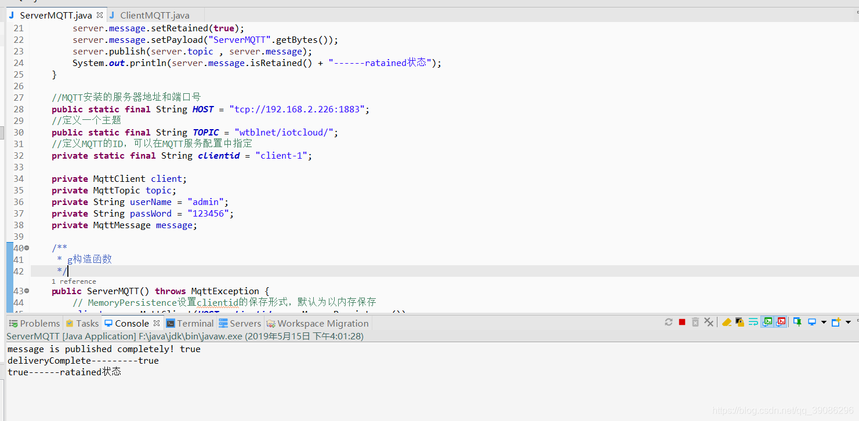Open the Open Console dropdown arrow
Viewport: 859px width, 421px height.
pyautogui.click(x=848, y=322)
